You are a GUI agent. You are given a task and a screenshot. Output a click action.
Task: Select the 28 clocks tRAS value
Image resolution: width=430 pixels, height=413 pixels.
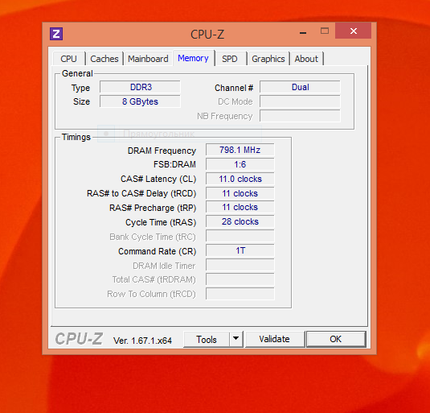tap(240, 221)
